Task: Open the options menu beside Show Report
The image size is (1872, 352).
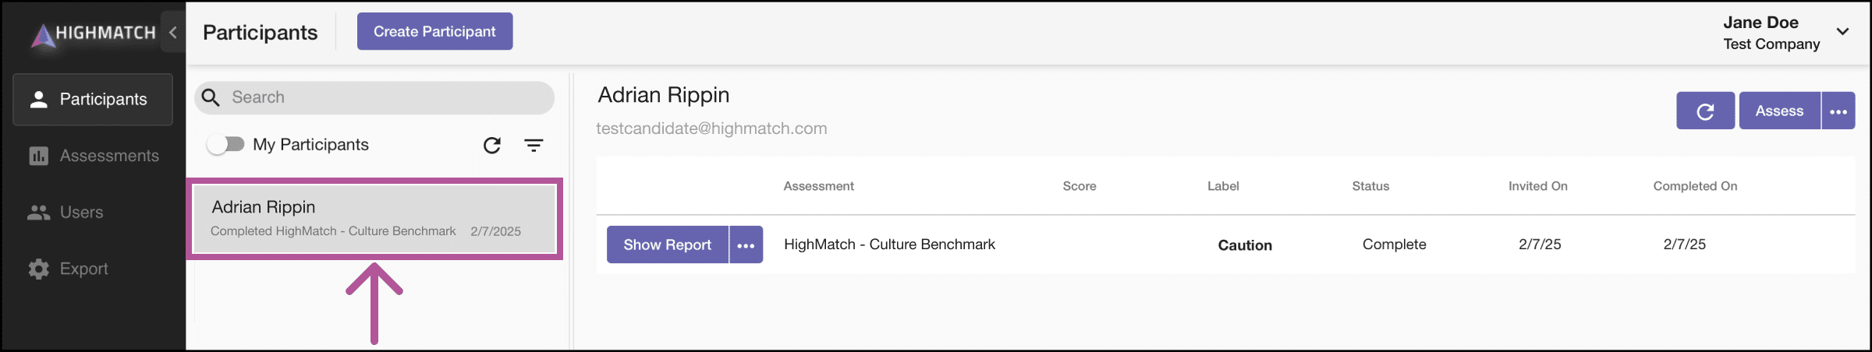Action: (746, 245)
